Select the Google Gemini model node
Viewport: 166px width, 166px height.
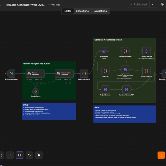(x=36, y=92)
